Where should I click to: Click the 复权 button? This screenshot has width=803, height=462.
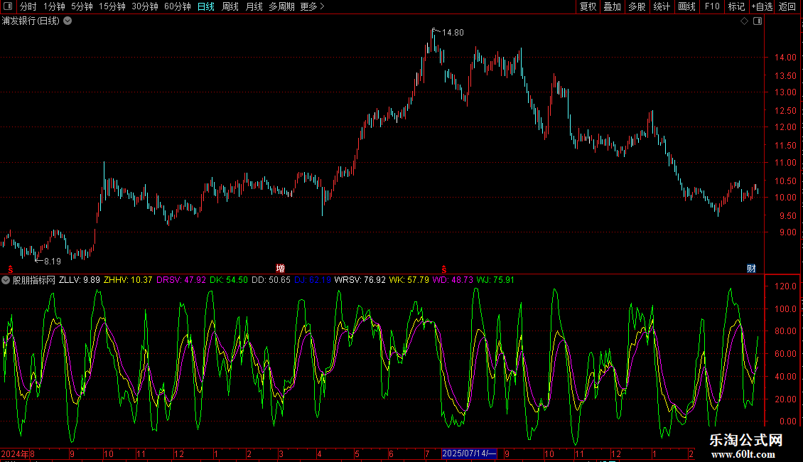click(x=588, y=6)
